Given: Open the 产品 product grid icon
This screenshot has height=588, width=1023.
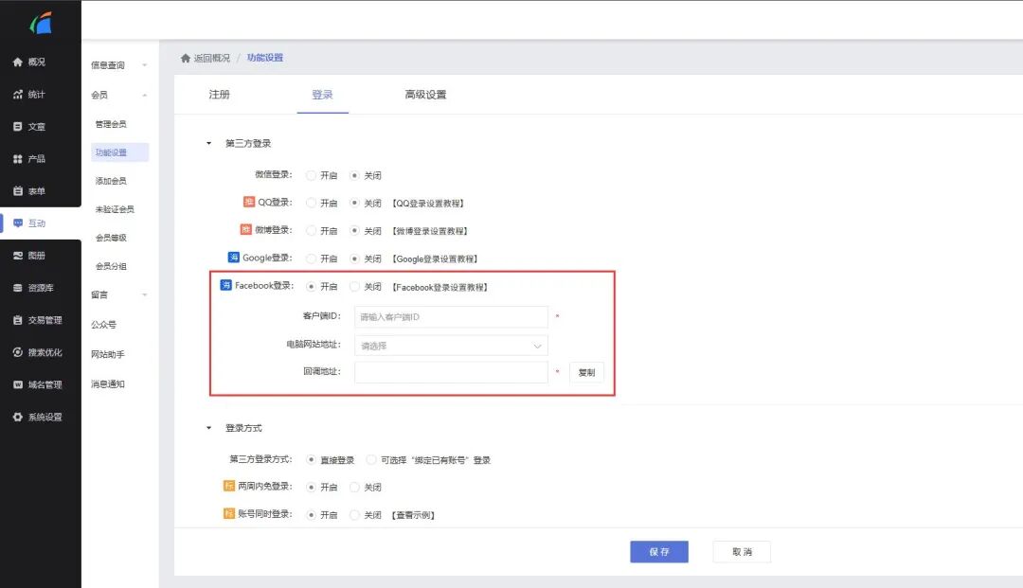Looking at the screenshot, I should [x=17, y=159].
